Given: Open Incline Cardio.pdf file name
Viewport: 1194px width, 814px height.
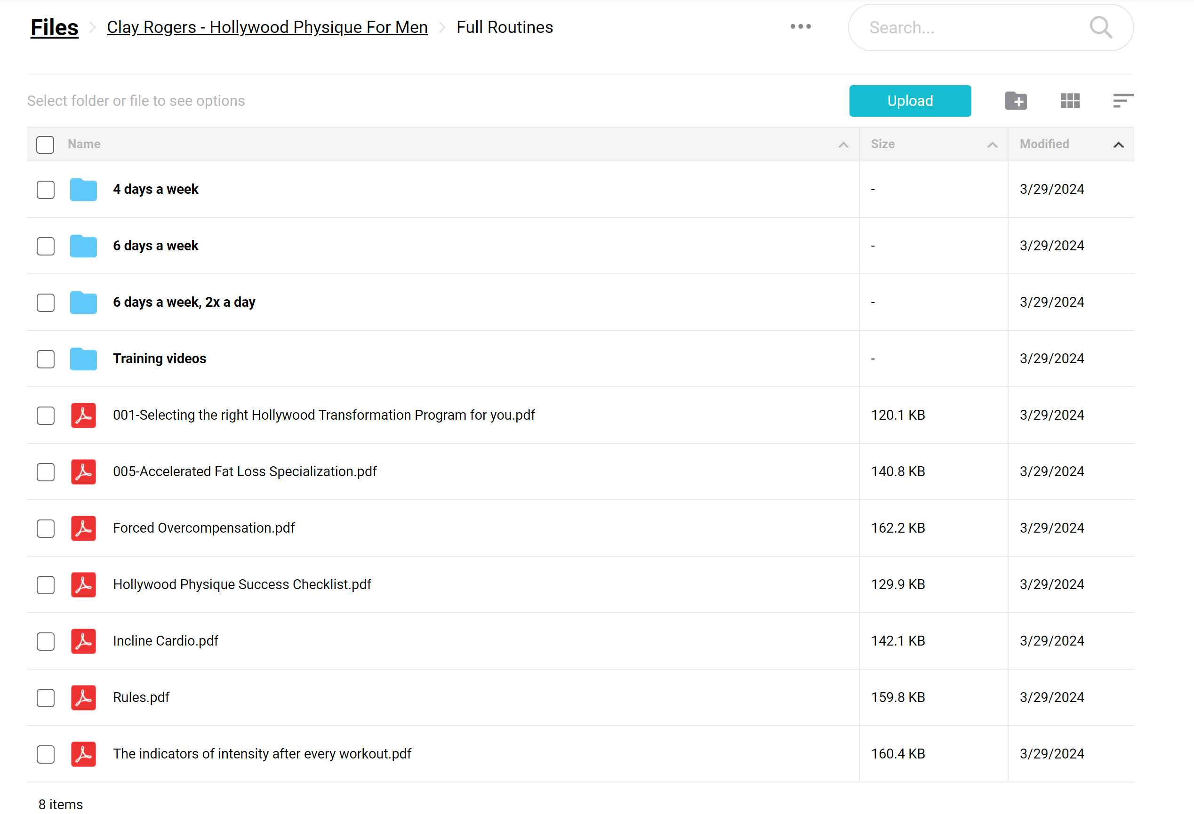Looking at the screenshot, I should tap(166, 641).
